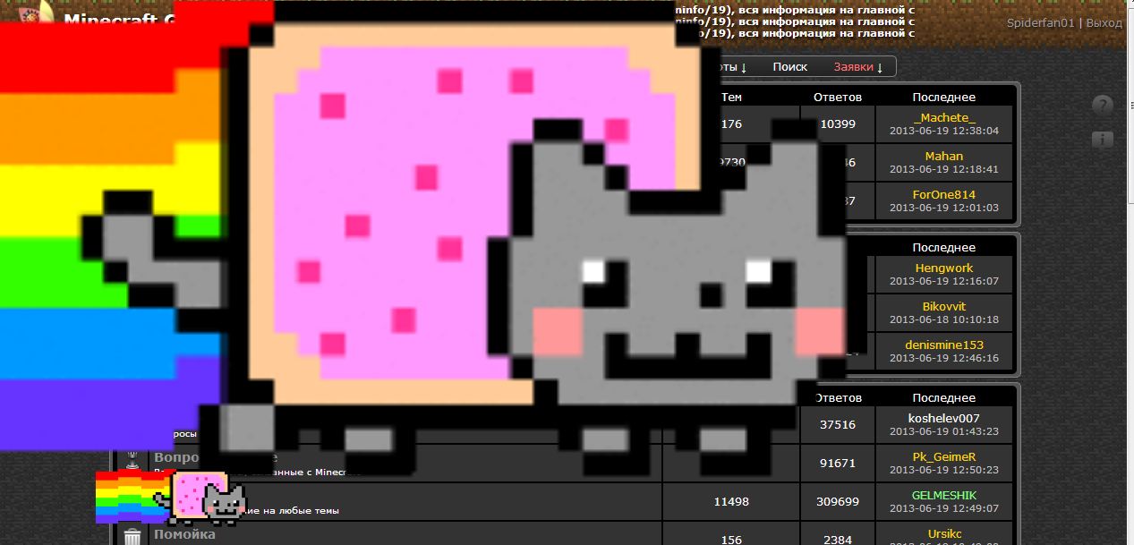Image resolution: width=1134 pixels, height=545 pixels.
Task: Click the question mark help icon
Action: [x=1103, y=105]
